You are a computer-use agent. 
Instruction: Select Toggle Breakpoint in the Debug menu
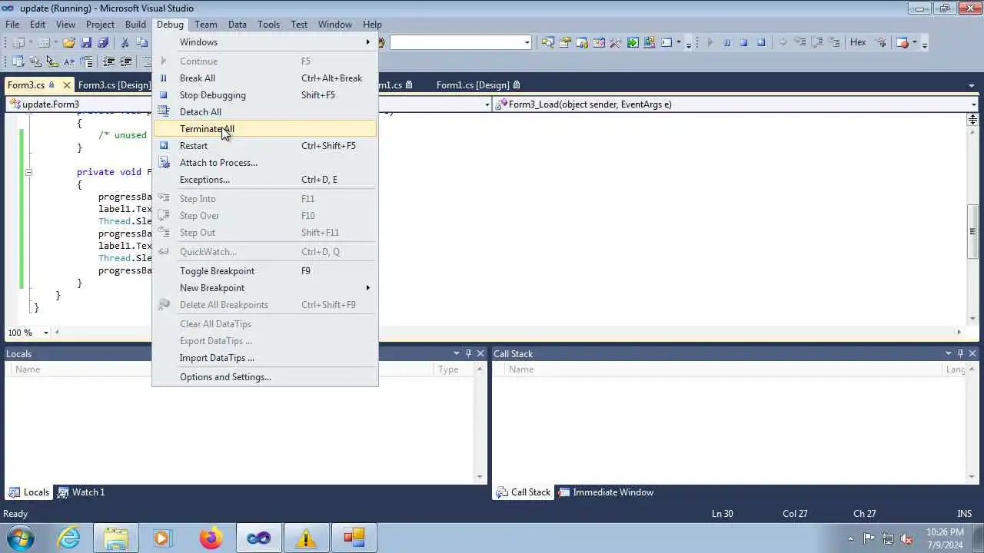tap(265, 271)
